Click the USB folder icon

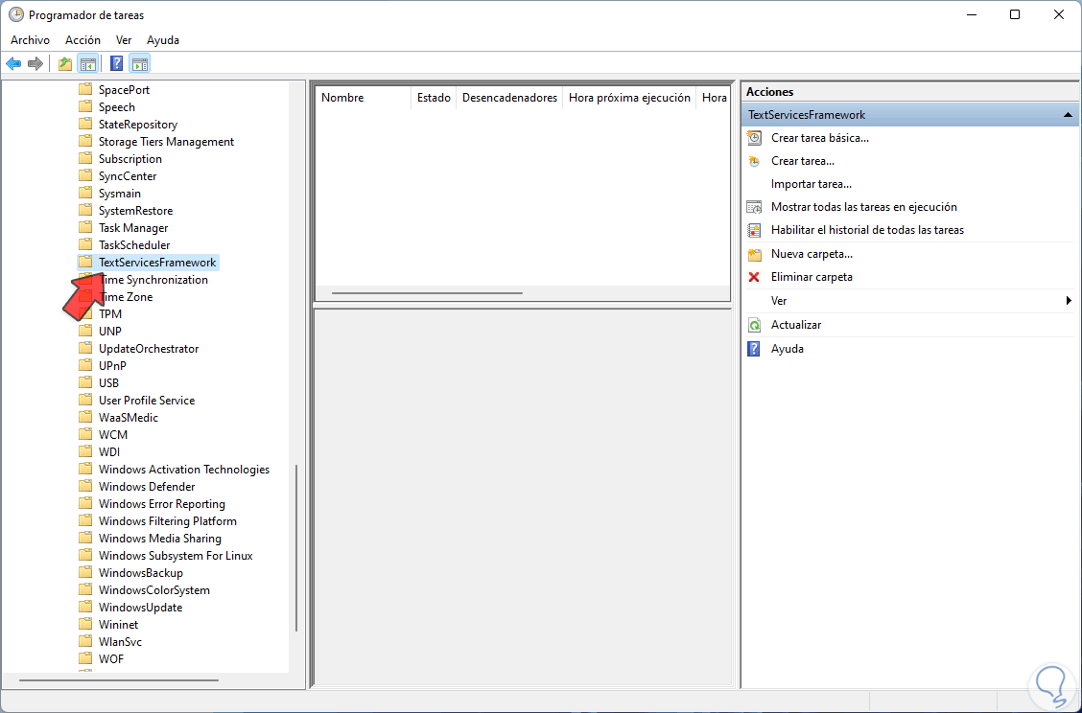(x=85, y=382)
